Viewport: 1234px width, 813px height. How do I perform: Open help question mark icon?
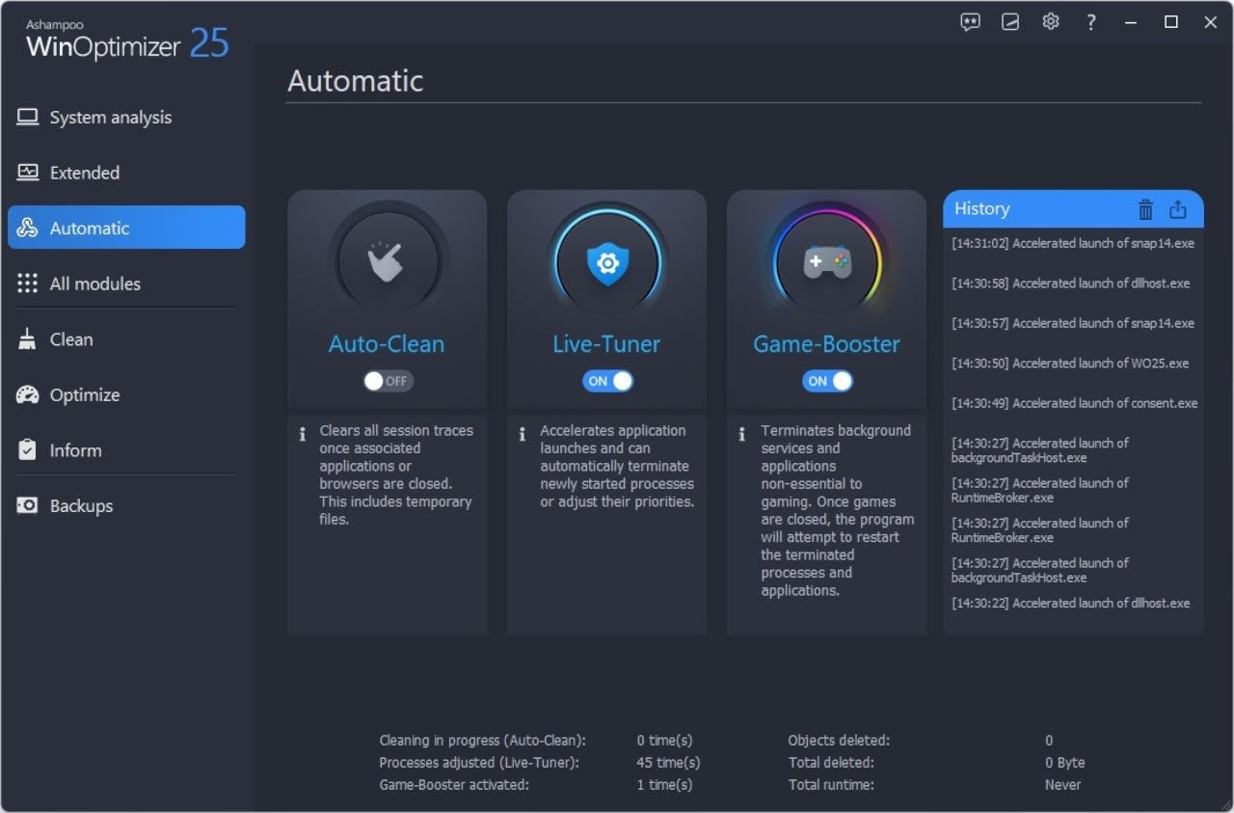click(1090, 22)
